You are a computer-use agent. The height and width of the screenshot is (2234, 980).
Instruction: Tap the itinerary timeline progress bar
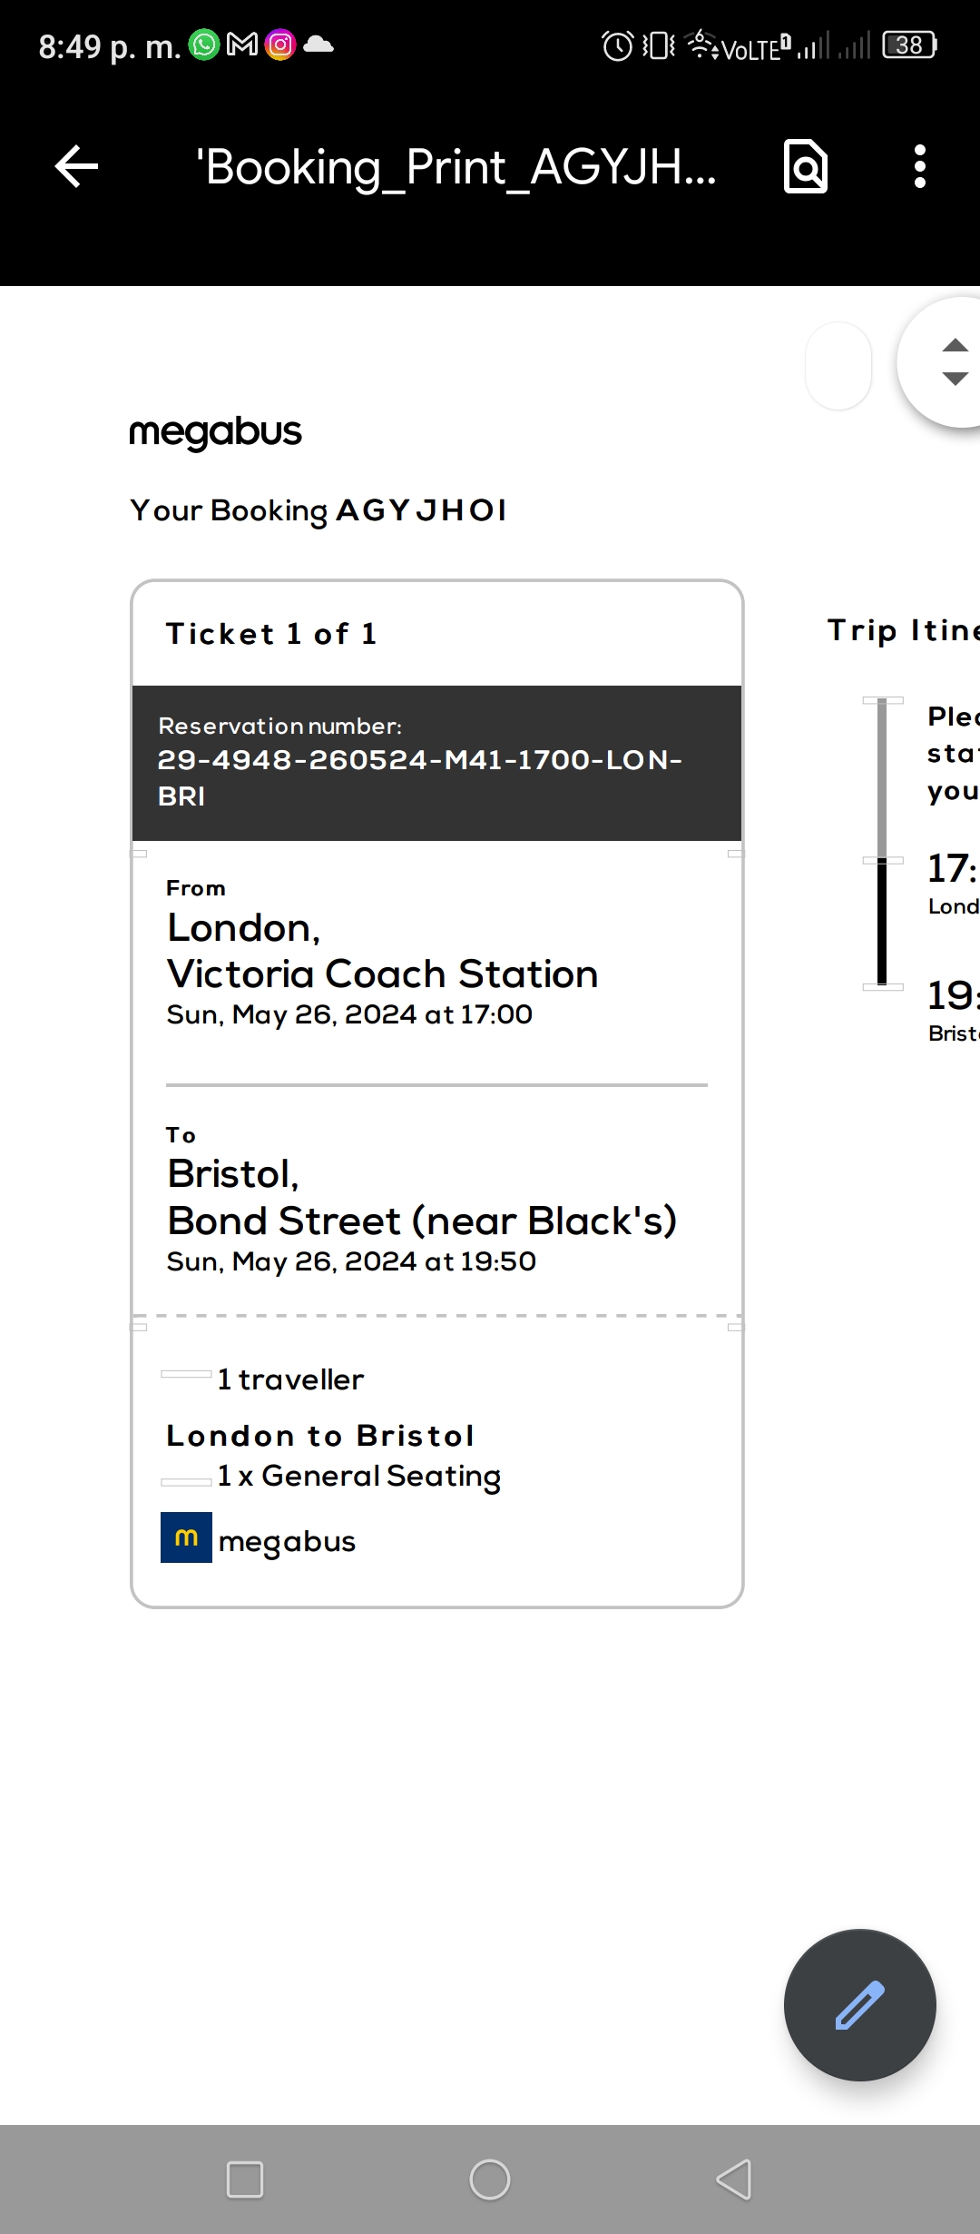pos(882,843)
